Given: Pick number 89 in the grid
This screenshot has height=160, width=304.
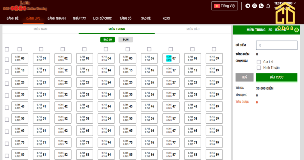Looking at the screenshot, I should pyautogui.click(x=214, y=155).
